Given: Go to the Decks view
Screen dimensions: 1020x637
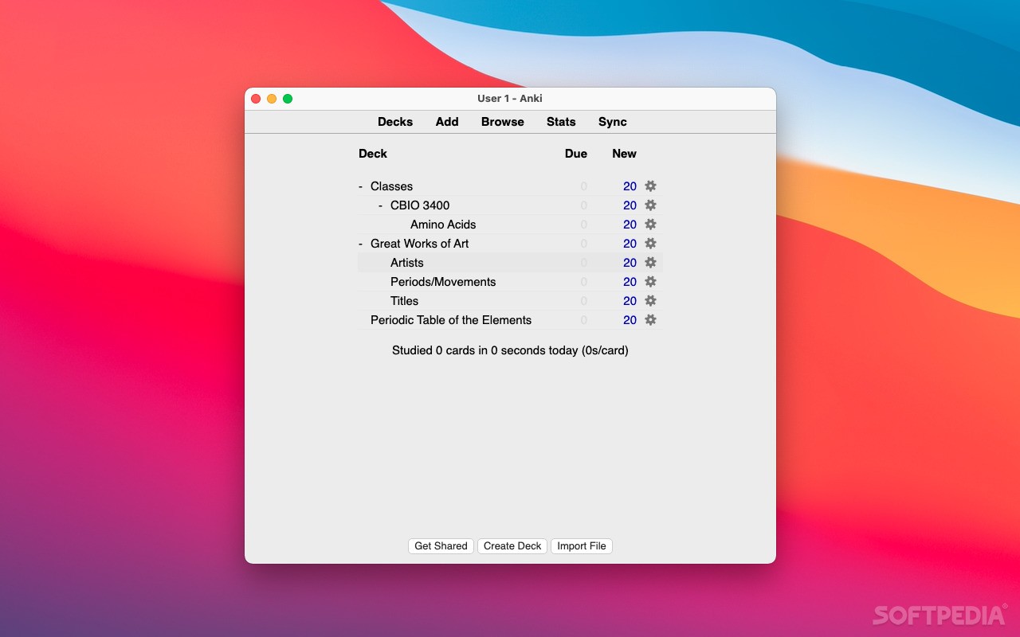Looking at the screenshot, I should tap(395, 122).
